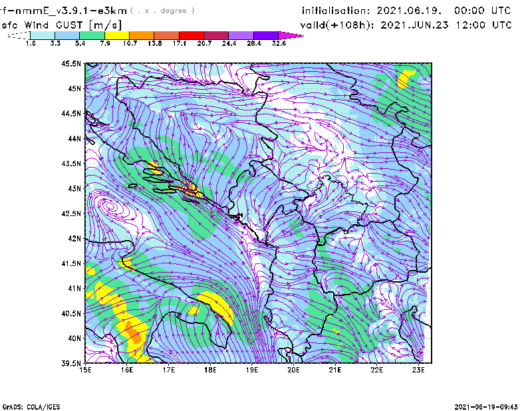Viewport: 532px width, 411px height.
Task: Click the '17E' longitude axis label
Action: click(169, 370)
